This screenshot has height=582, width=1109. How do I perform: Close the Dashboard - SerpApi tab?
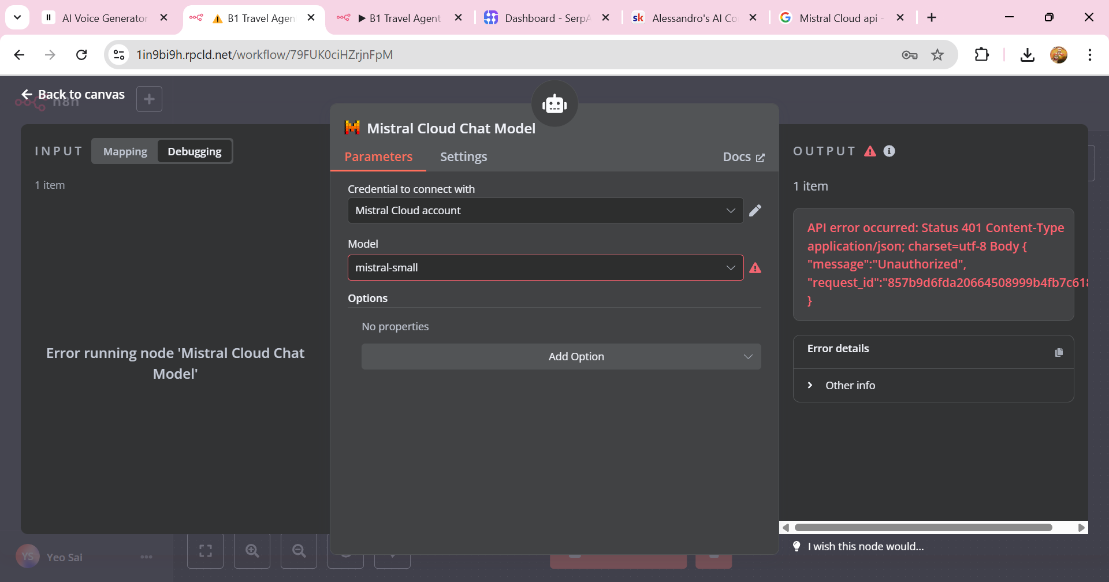click(605, 18)
